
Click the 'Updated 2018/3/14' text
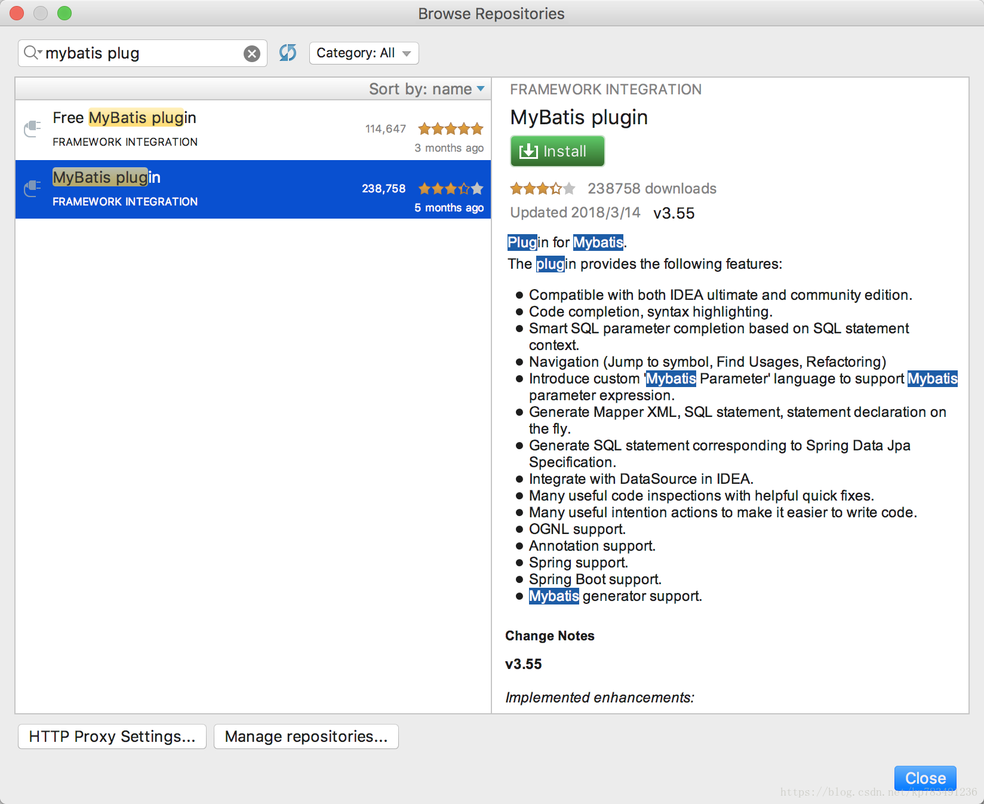click(x=575, y=213)
